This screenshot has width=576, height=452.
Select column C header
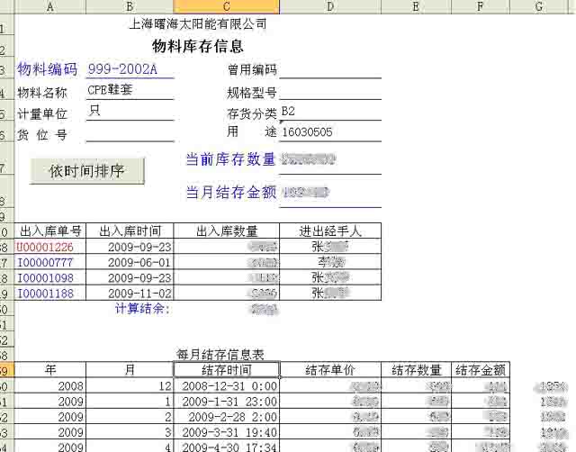click(226, 7)
